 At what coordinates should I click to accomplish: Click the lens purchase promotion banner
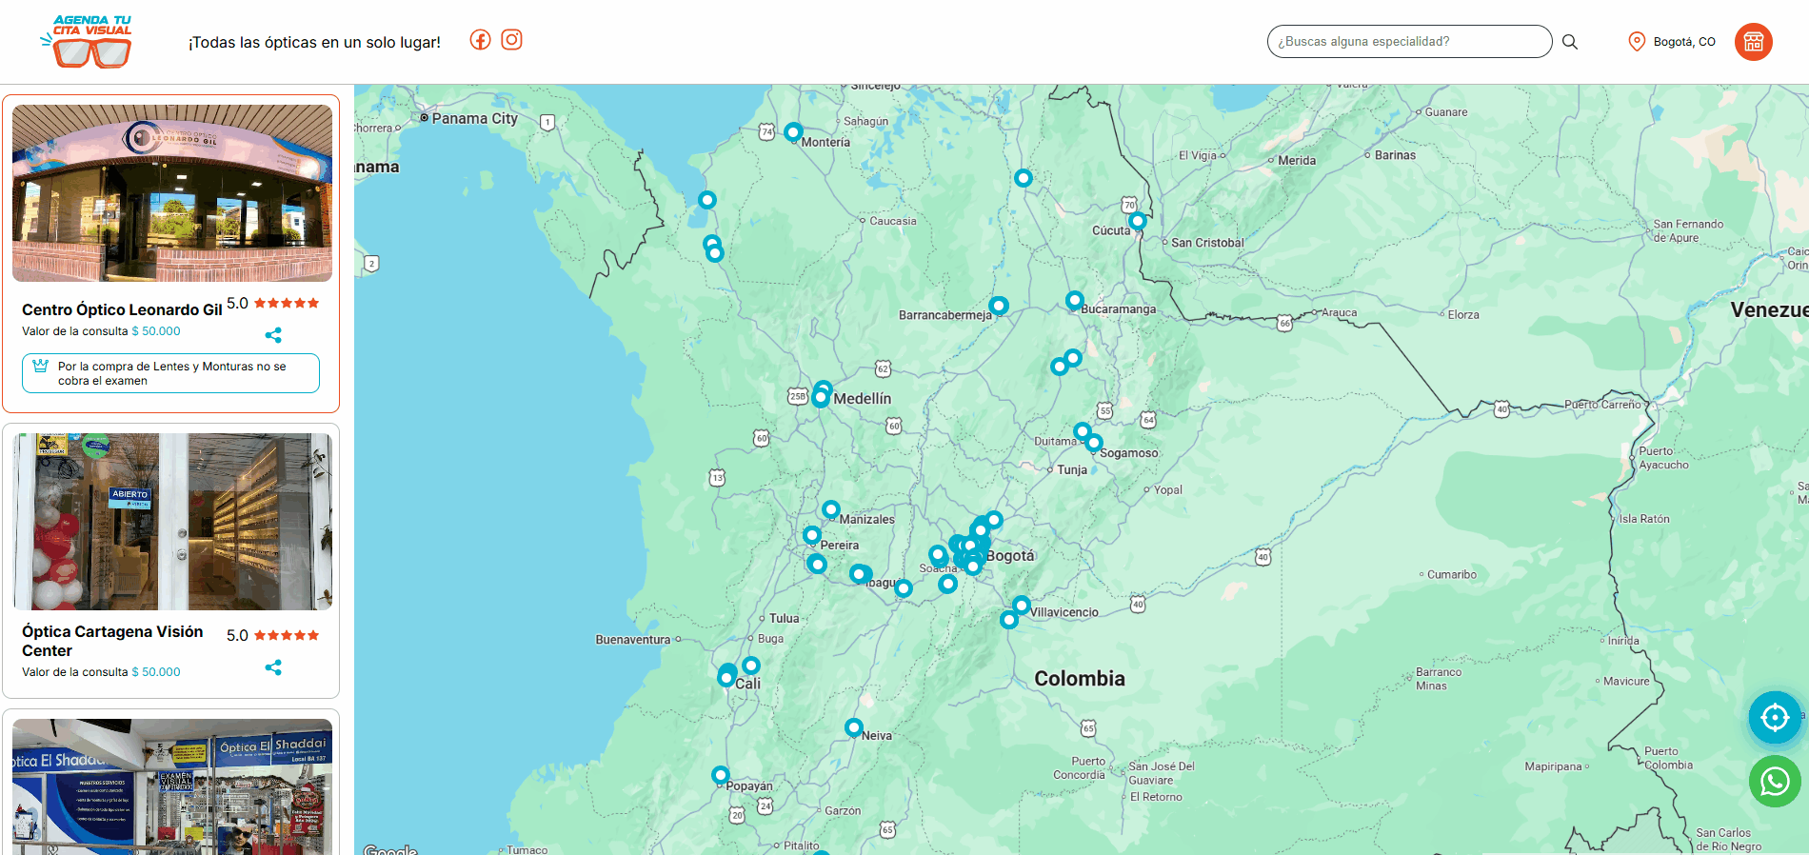point(171,373)
